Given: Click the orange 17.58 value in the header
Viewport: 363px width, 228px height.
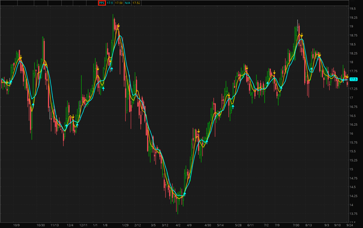Looking at the screenshot, I should (x=119, y=3).
